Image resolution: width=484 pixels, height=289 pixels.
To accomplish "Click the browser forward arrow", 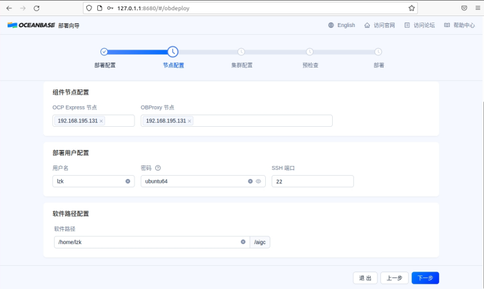I will point(23,8).
